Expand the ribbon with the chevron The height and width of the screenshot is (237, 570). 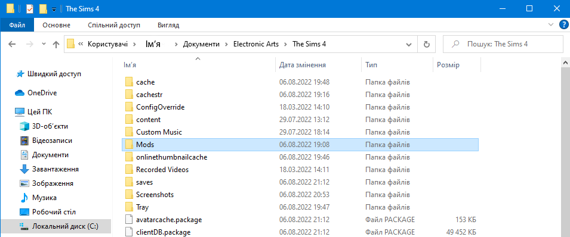pos(550,24)
